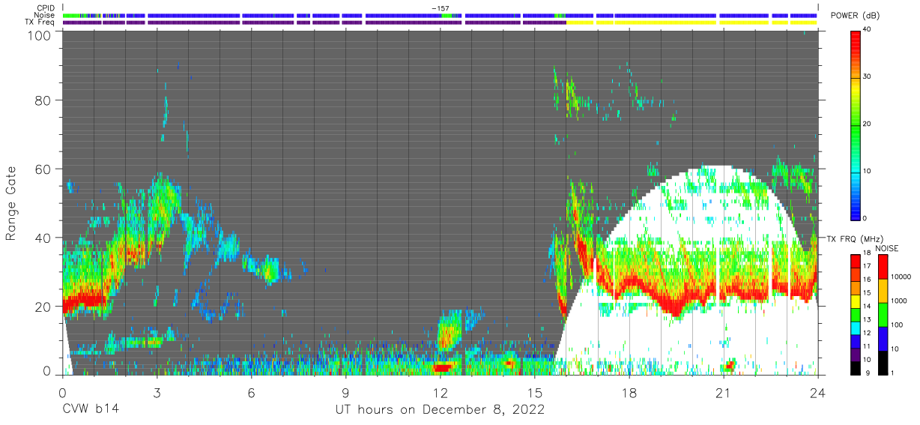Click the POWER (dB) color bar

[x=856, y=124]
